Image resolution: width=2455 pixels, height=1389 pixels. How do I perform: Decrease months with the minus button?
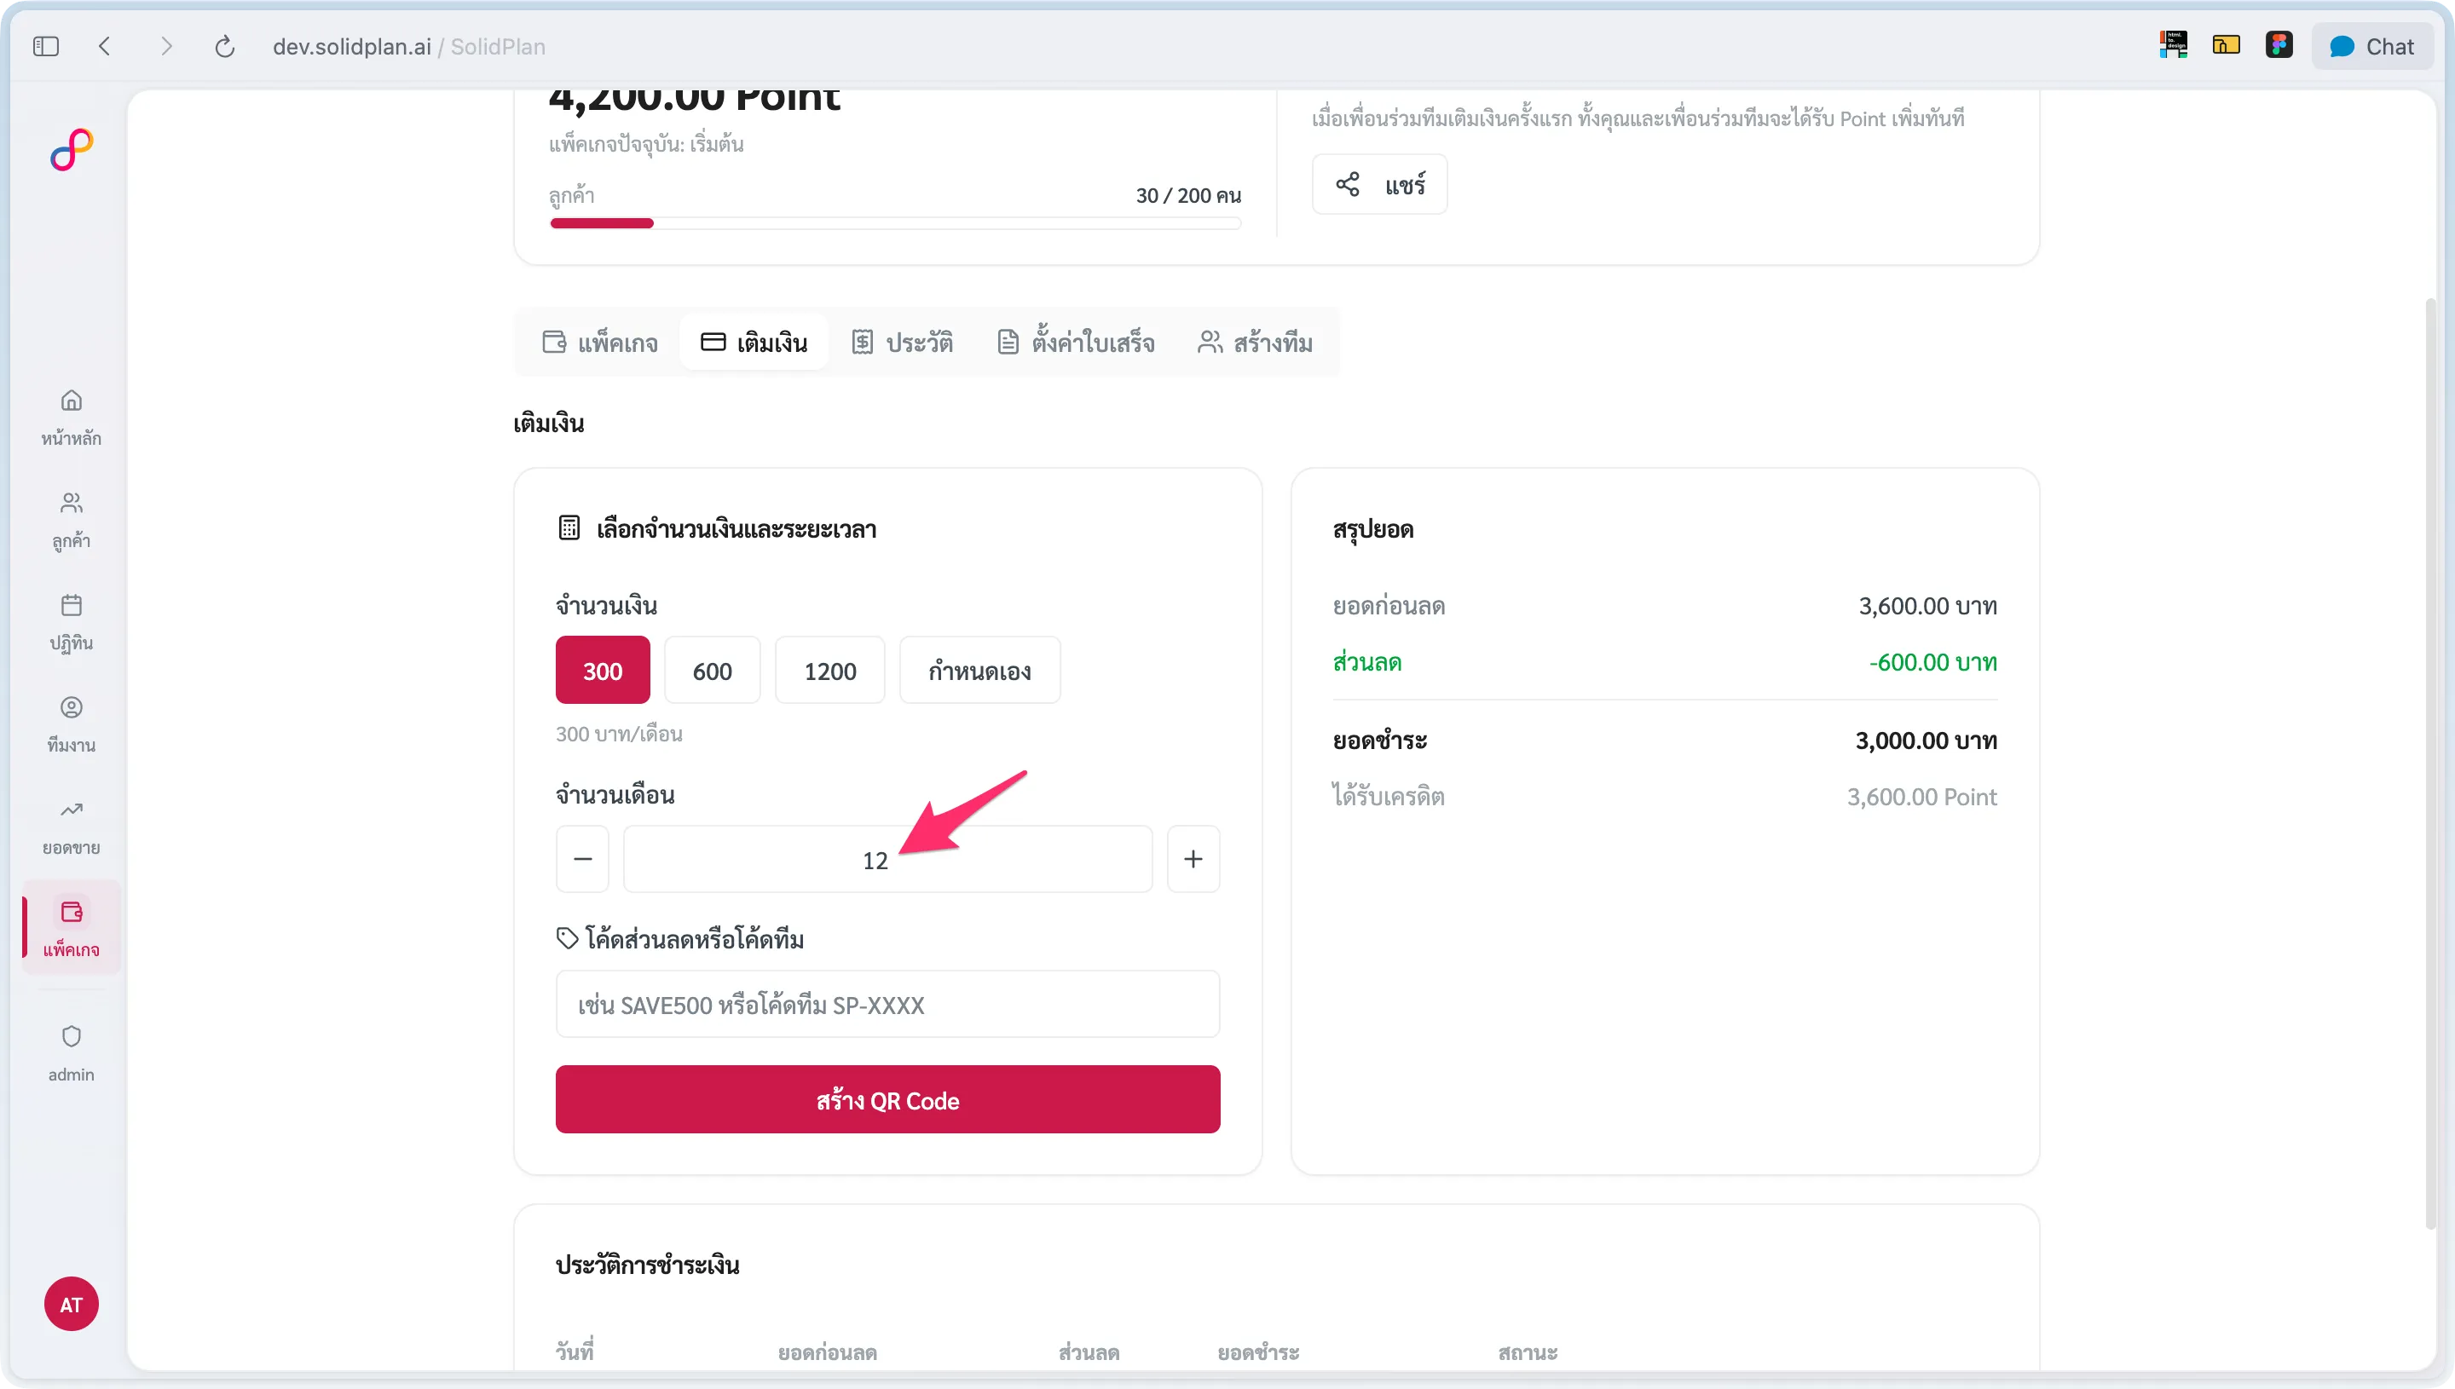pos(583,860)
